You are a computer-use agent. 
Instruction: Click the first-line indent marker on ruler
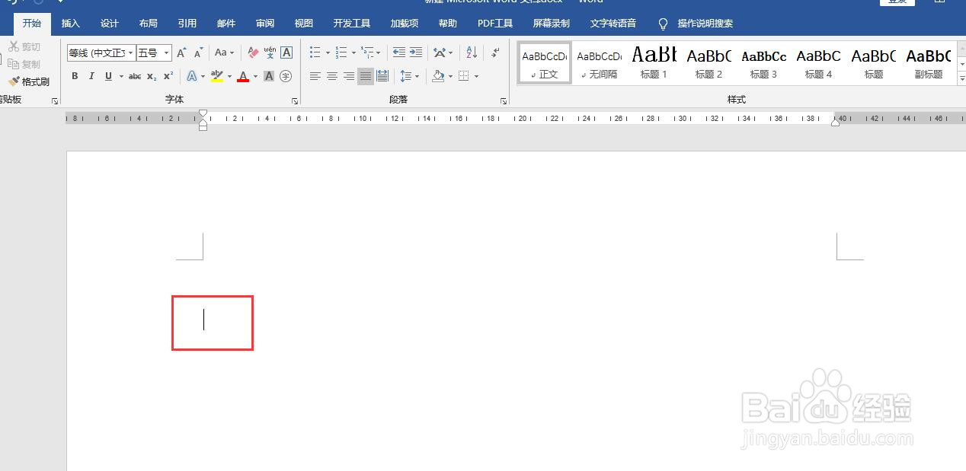click(203, 114)
